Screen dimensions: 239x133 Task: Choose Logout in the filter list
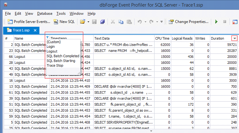(52, 51)
